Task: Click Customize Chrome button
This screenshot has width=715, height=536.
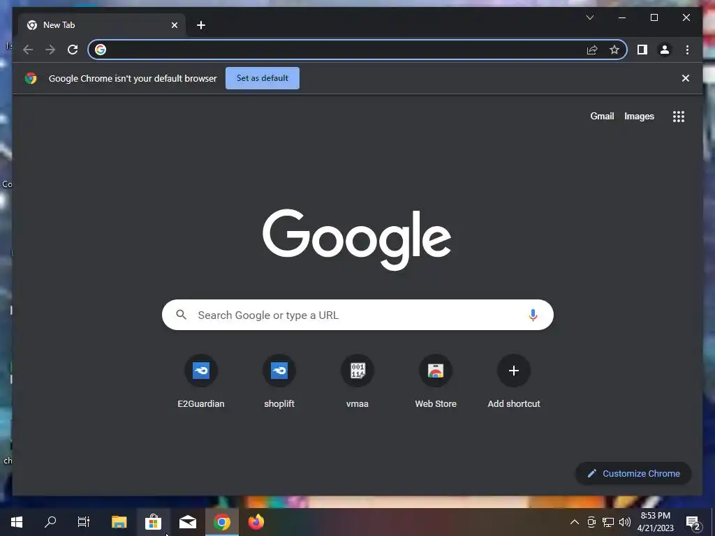Action: point(634,474)
